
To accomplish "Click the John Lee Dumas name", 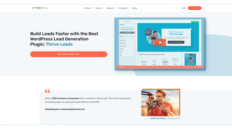I will [x=158, y=118].
